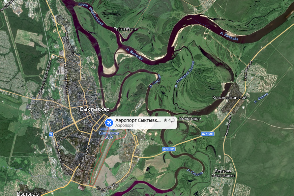Click the 87К-001 road shield near Выльтыдор
Image resolution: width=294 pixels, height=196 pixels.
click(208, 134)
